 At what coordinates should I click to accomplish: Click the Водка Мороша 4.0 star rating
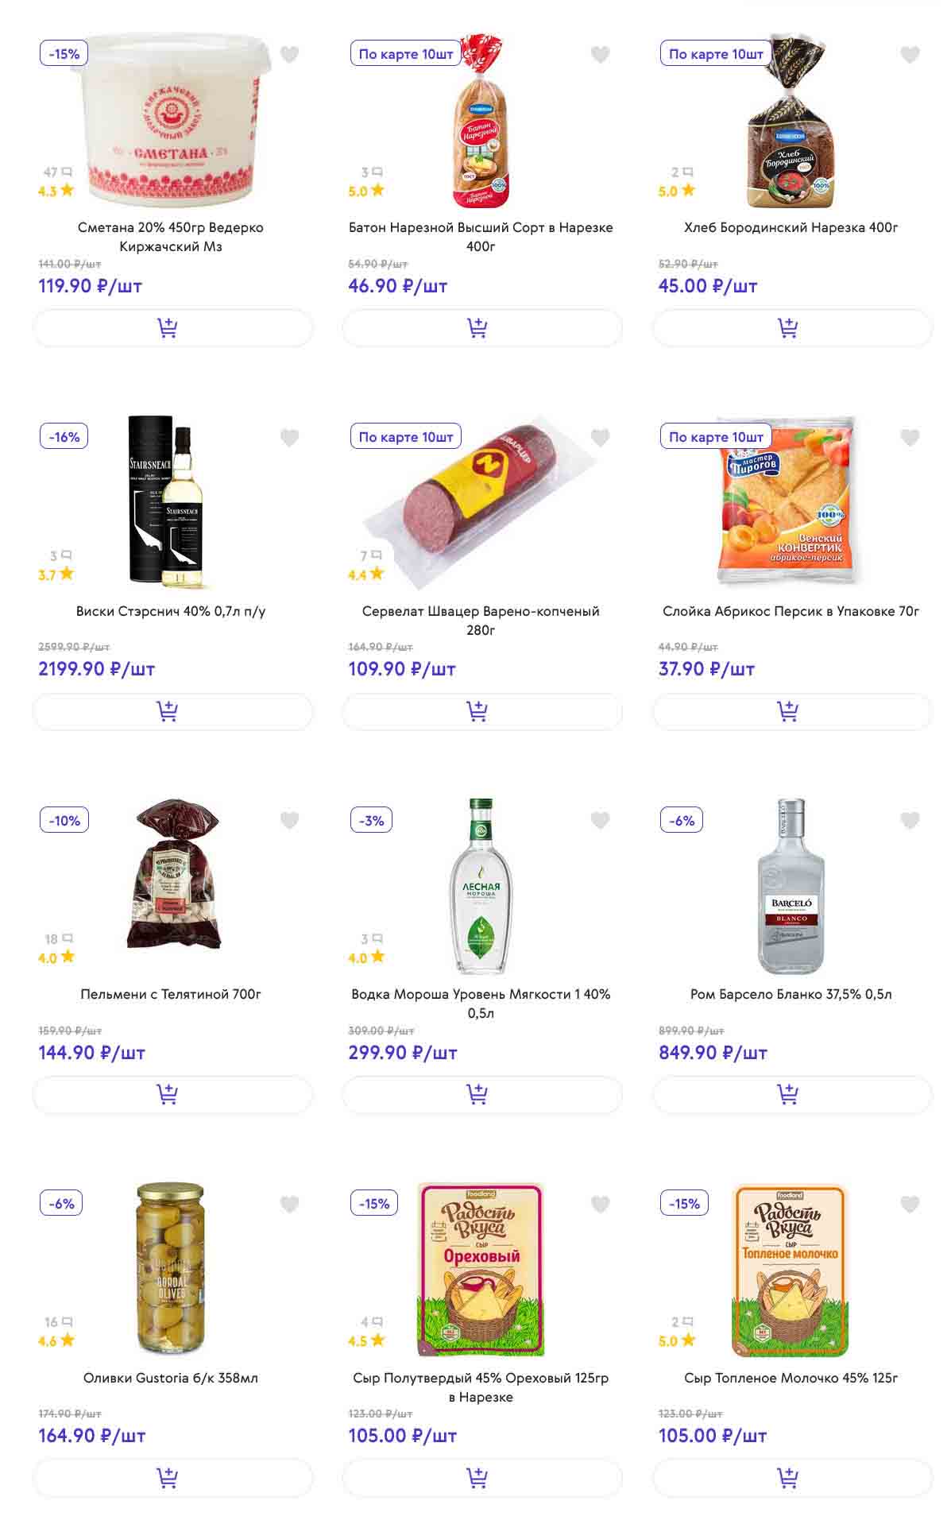pyautogui.click(x=366, y=957)
